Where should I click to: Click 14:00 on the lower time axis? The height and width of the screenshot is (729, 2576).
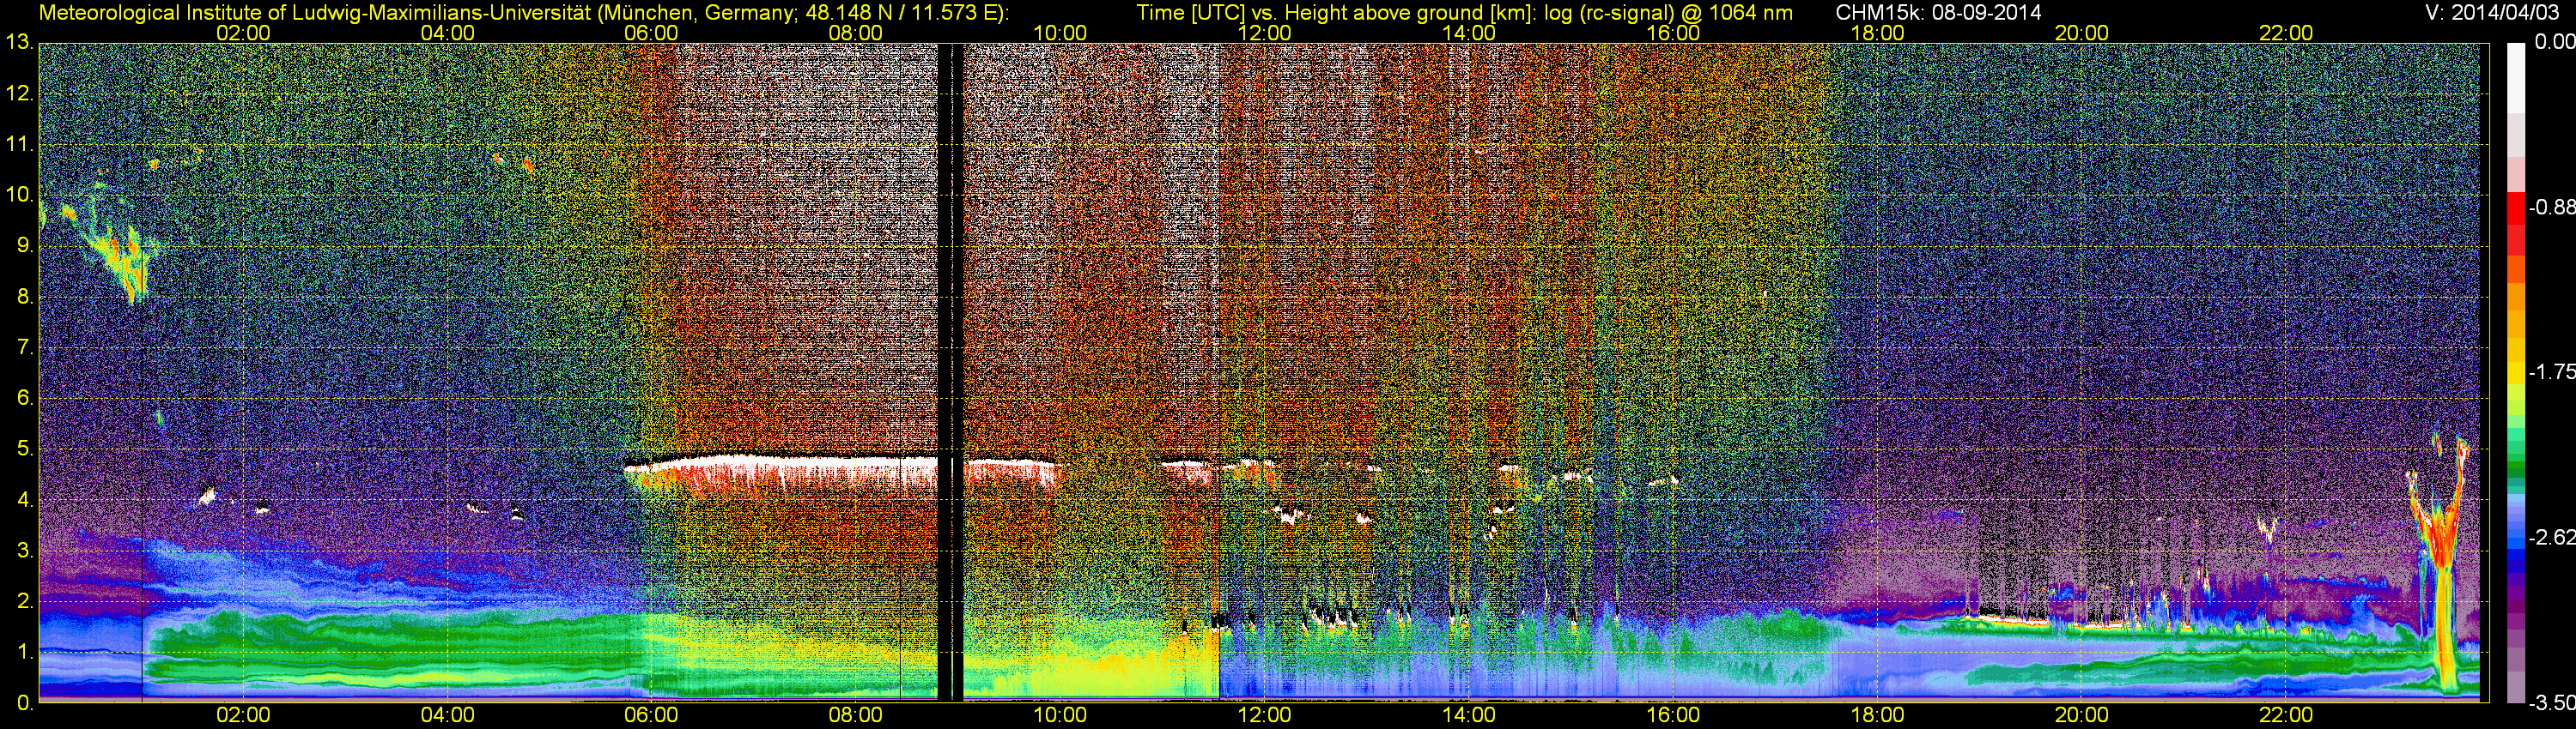[x=1469, y=716]
